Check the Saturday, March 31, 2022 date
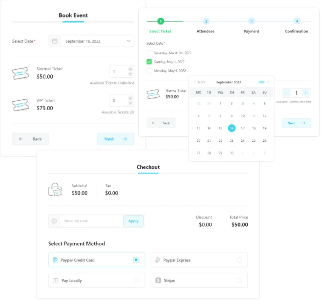The width and height of the screenshot is (321, 300). (x=149, y=53)
